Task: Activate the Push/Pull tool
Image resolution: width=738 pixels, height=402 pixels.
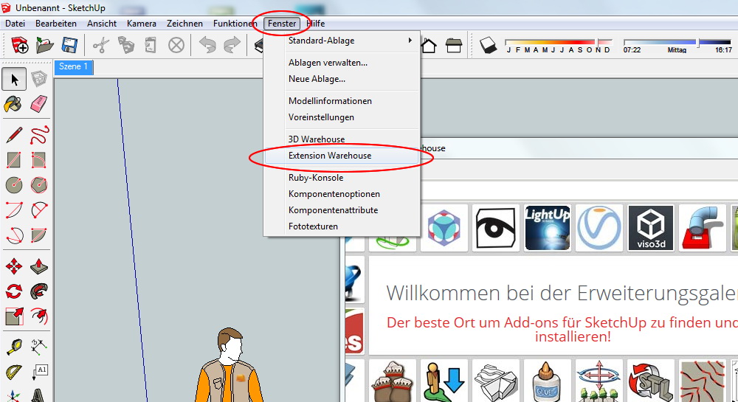Action: (39, 266)
